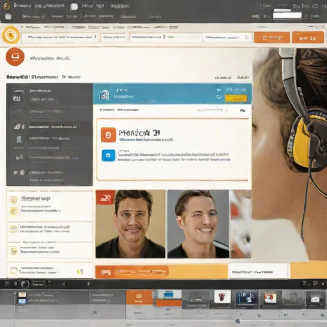Select the blue square icon in the white card
327x327 pixels.
pyautogui.click(x=109, y=155)
